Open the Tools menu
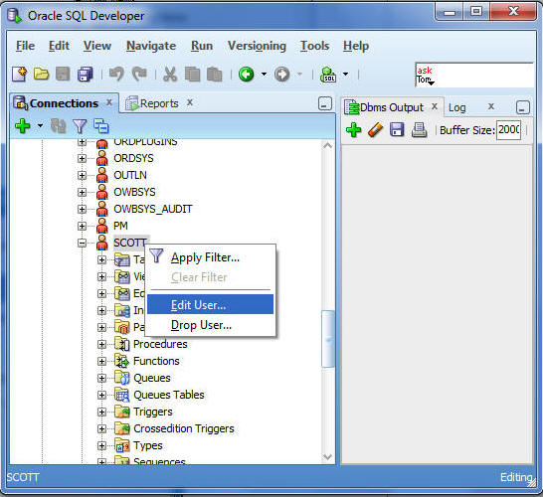 (x=314, y=46)
